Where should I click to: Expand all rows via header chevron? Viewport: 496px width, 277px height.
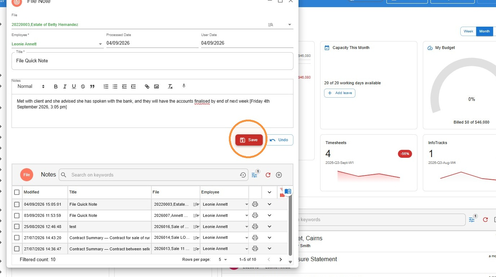coord(269,192)
